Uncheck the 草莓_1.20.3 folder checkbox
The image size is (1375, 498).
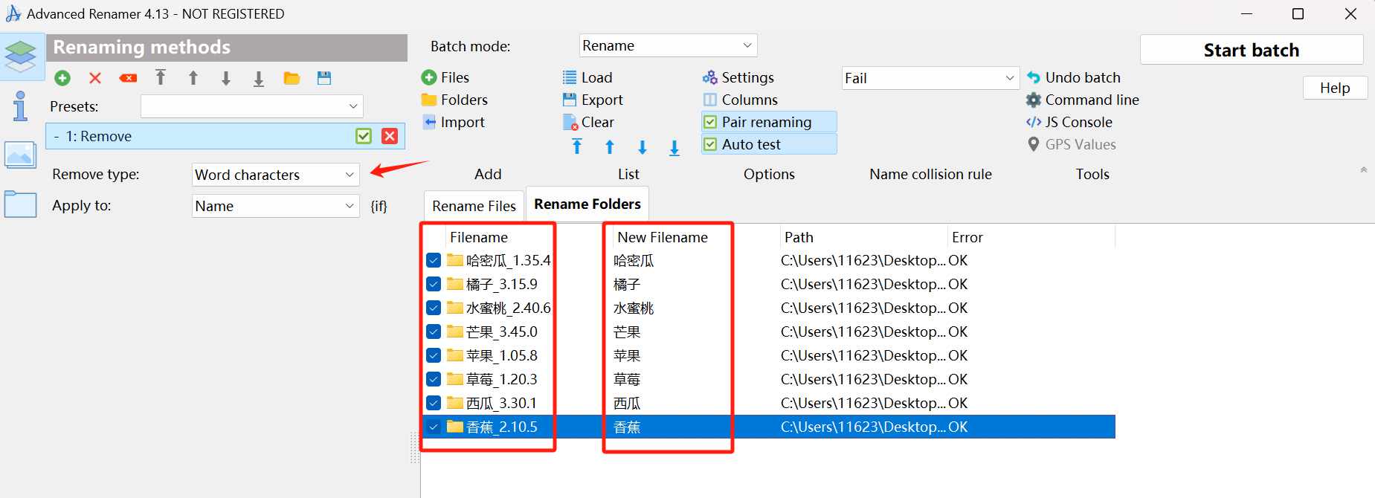pos(434,379)
